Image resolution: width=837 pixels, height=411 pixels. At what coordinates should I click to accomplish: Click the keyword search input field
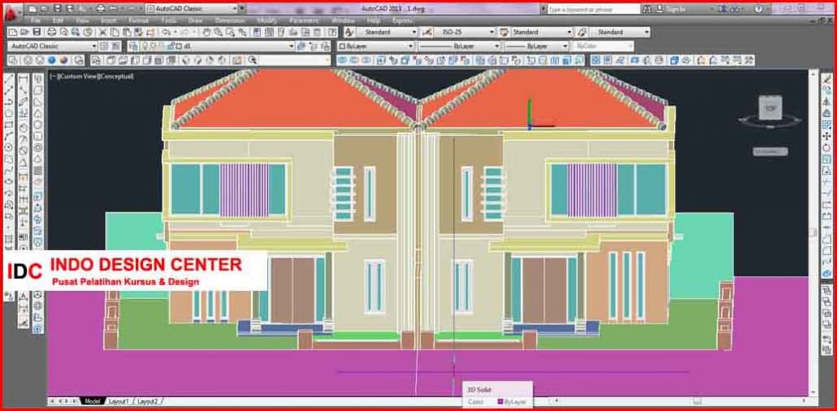pyautogui.click(x=593, y=9)
